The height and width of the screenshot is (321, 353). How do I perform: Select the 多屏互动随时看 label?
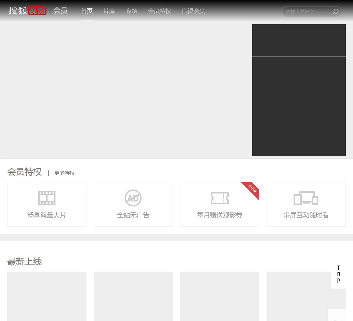tap(306, 215)
